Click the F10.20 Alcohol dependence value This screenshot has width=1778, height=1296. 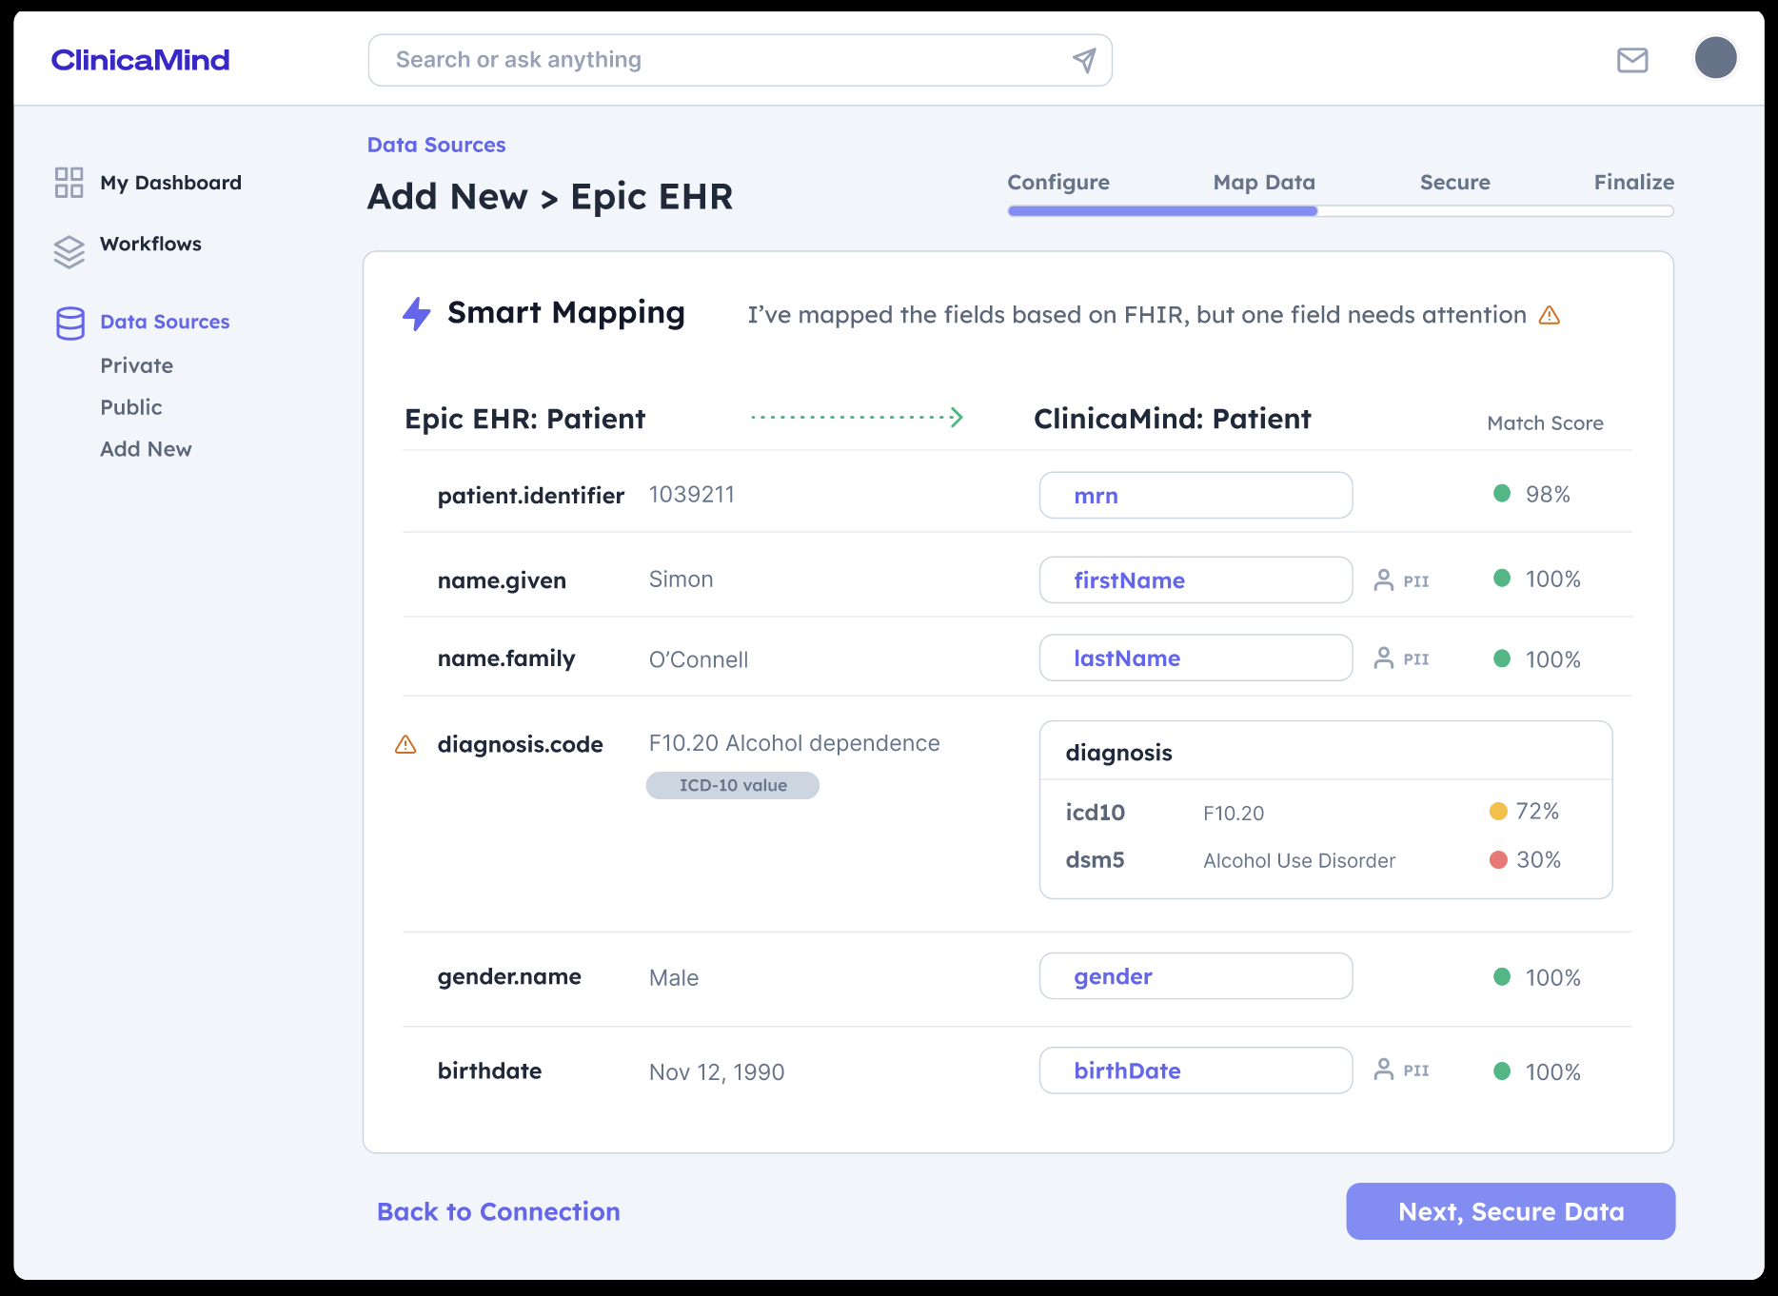pyautogui.click(x=795, y=743)
